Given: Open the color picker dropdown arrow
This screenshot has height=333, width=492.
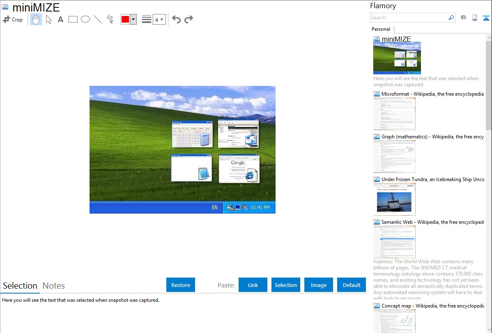Looking at the screenshot, I should coord(133,19).
